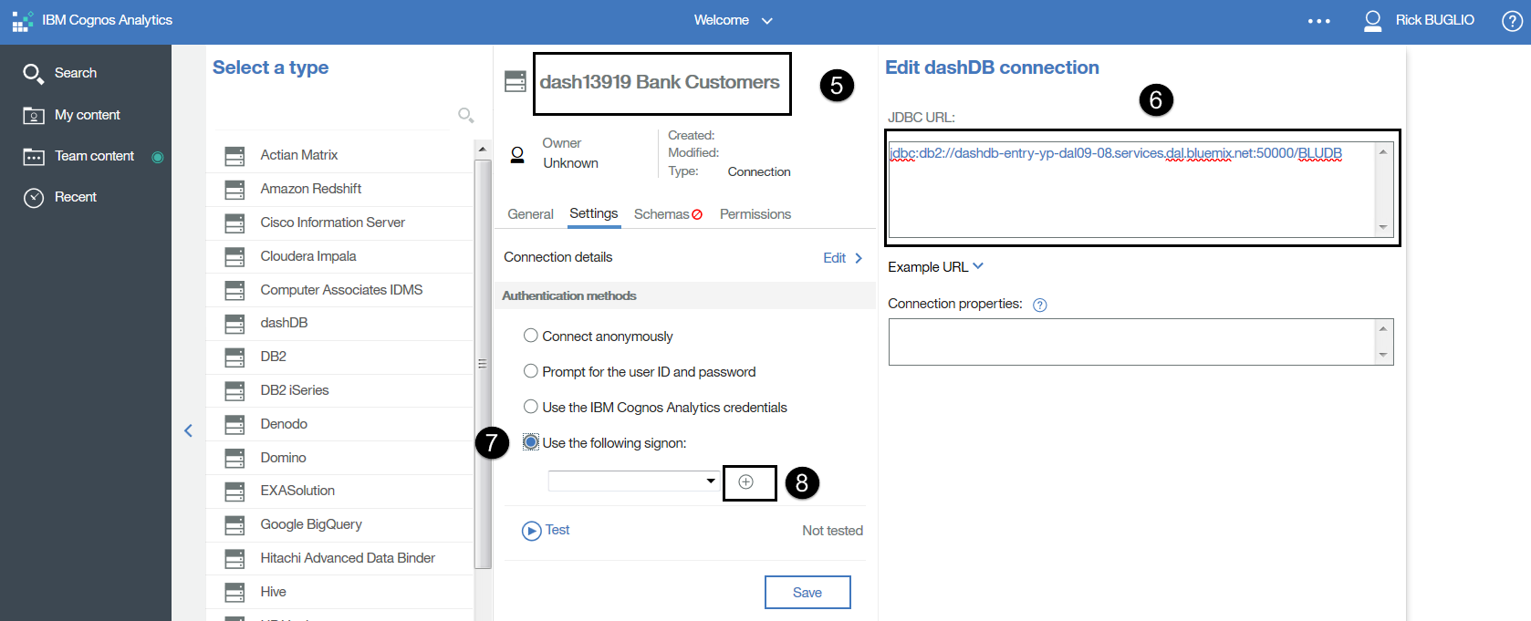Open the more options ellipsis in header
The height and width of the screenshot is (621, 1531).
pyautogui.click(x=1318, y=21)
